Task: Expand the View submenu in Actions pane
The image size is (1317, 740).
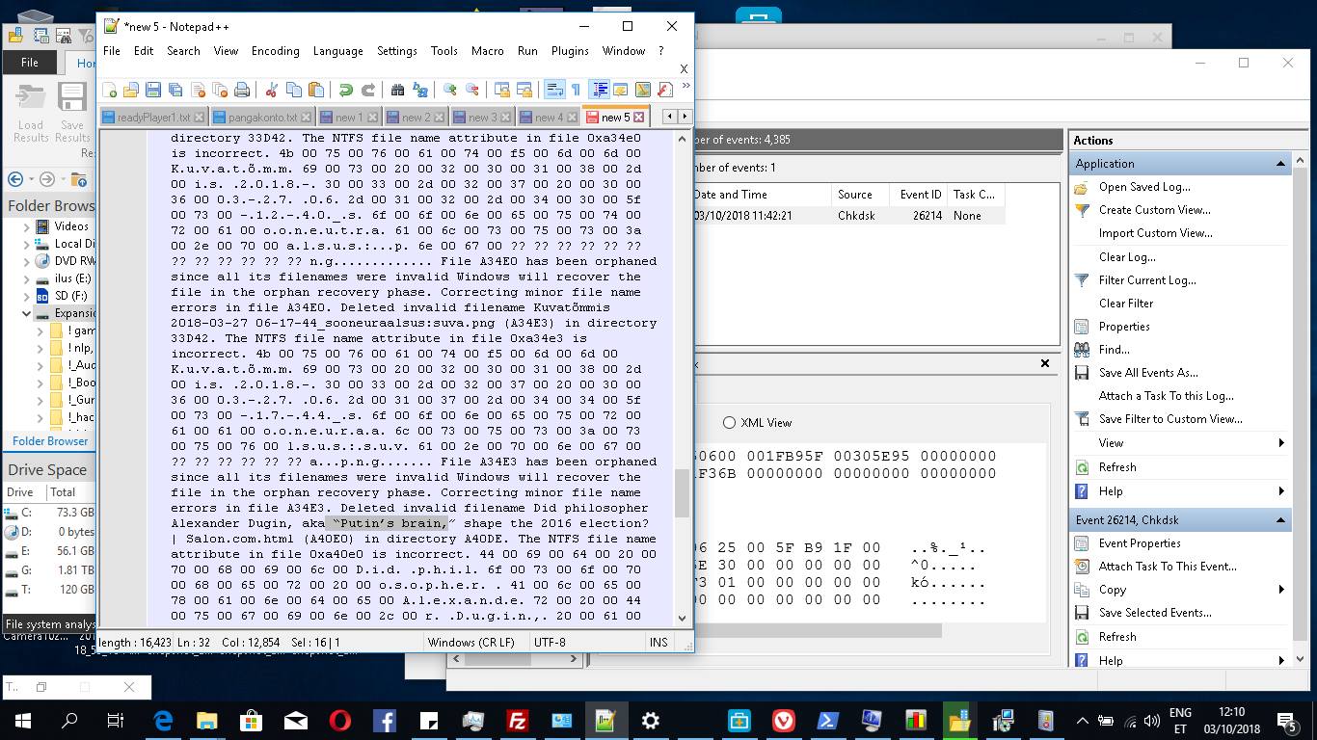Action: click(1281, 443)
